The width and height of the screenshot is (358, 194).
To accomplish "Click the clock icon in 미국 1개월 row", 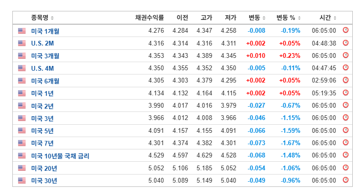I will point(346,30).
